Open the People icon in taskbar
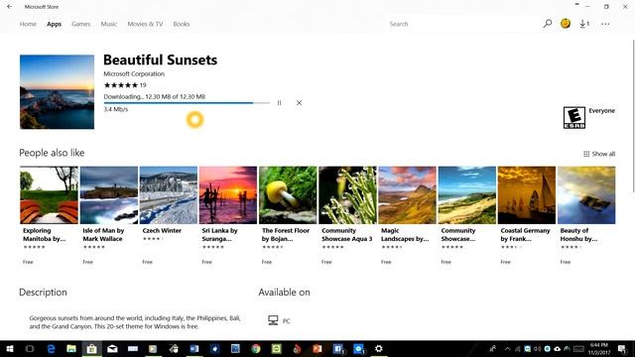Screen dimensions: 635x357 [492, 348]
